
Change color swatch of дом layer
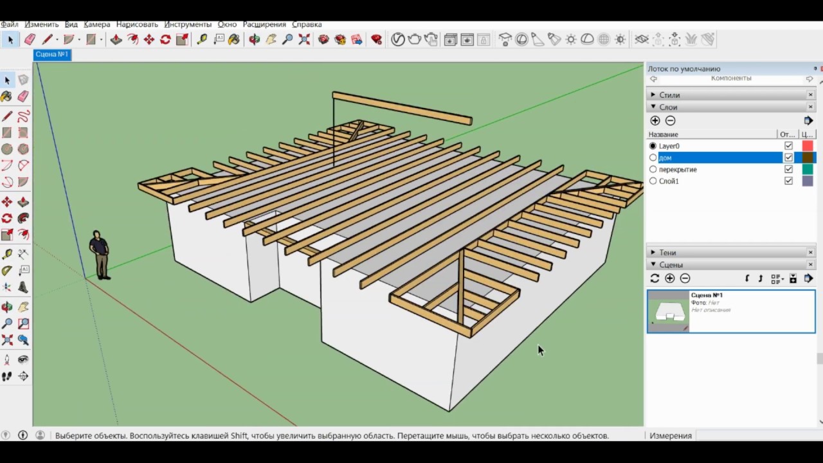pos(807,158)
